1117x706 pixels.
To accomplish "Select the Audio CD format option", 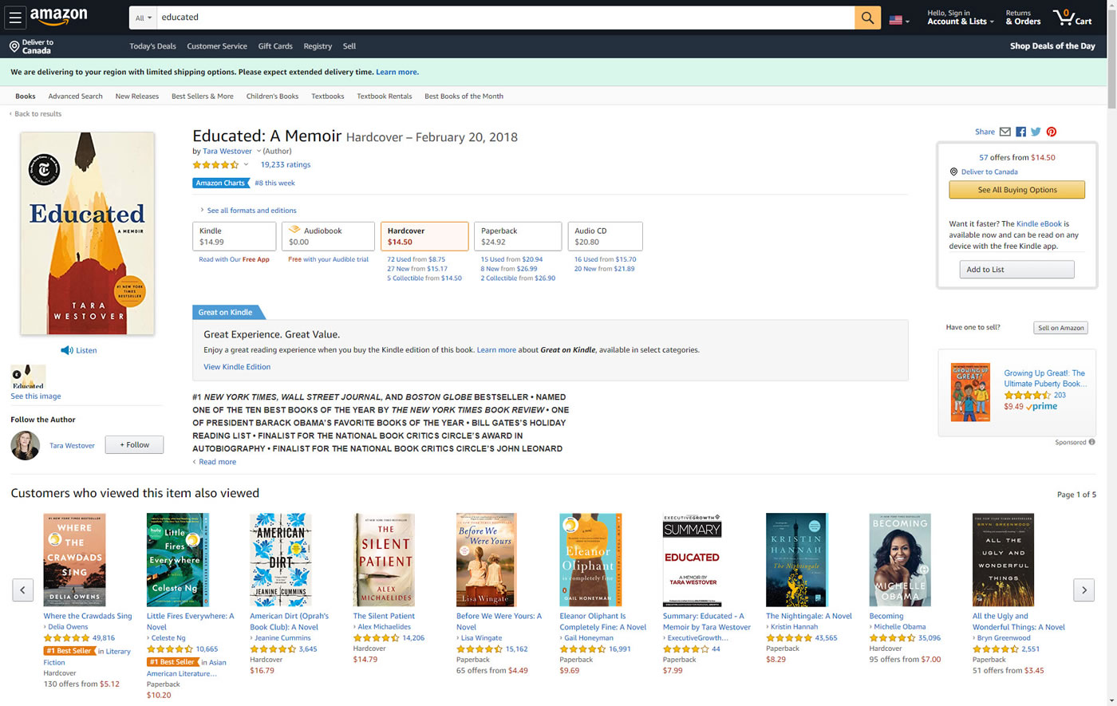I will (604, 236).
